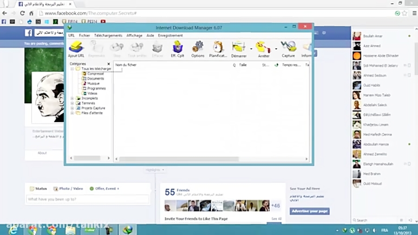Select the Programmes category
Viewport: 418px width, 235px height.
pyautogui.click(x=97, y=88)
